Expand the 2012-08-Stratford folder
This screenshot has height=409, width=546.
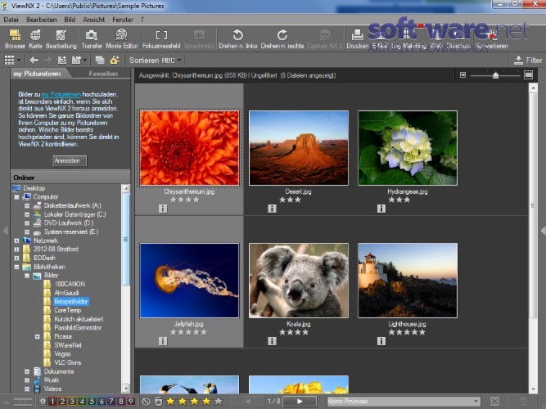pyautogui.click(x=16, y=249)
